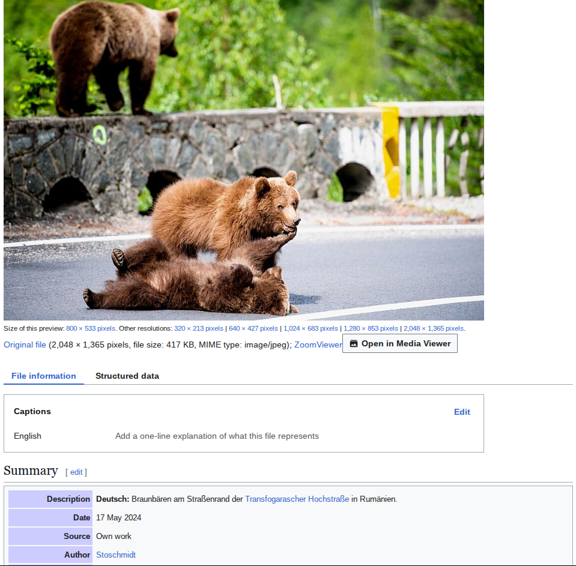This screenshot has width=576, height=566.
Task: Click the Captions heading
Action: point(32,412)
